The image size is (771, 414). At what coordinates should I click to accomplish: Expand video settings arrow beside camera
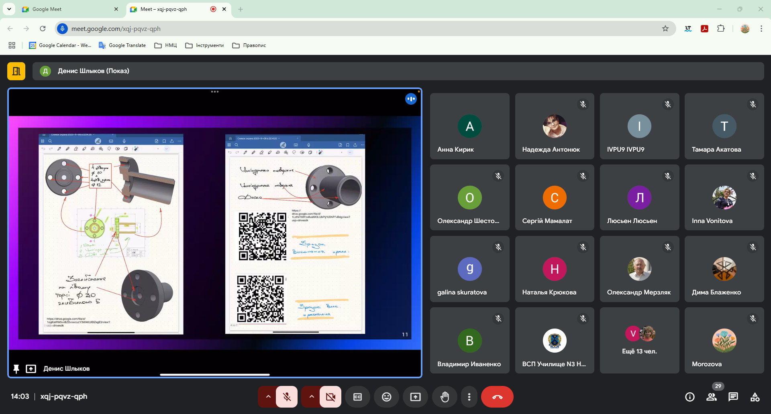point(312,397)
